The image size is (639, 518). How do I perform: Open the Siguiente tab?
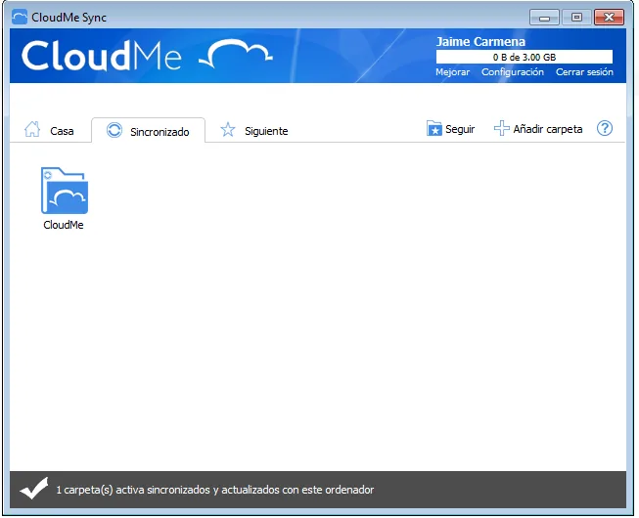point(254,130)
